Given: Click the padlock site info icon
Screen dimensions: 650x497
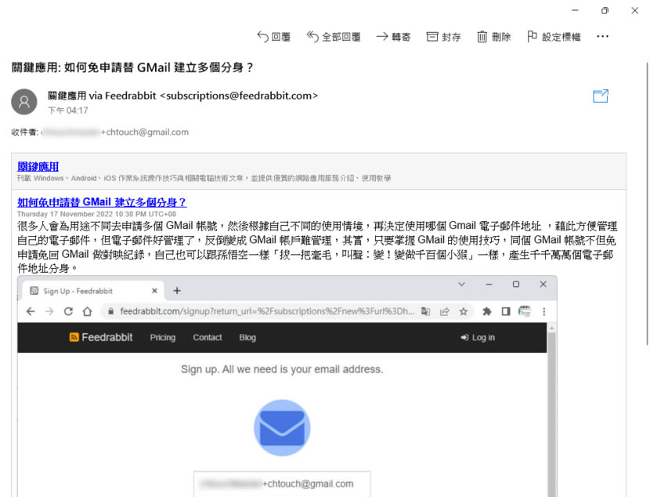Looking at the screenshot, I should (110, 311).
